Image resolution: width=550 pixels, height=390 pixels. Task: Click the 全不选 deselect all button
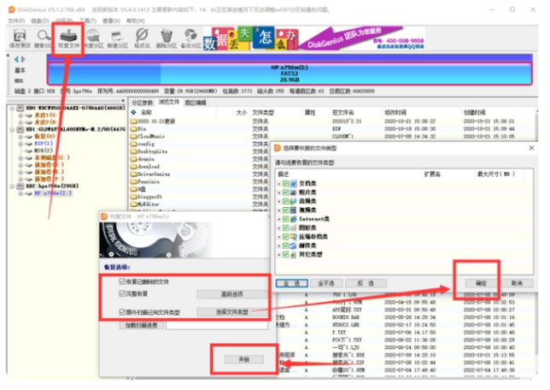(326, 283)
